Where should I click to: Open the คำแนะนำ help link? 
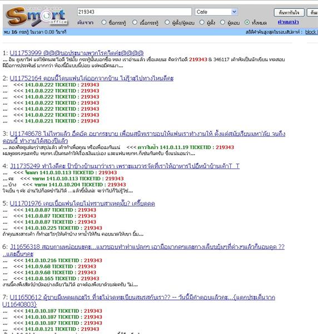288,22
